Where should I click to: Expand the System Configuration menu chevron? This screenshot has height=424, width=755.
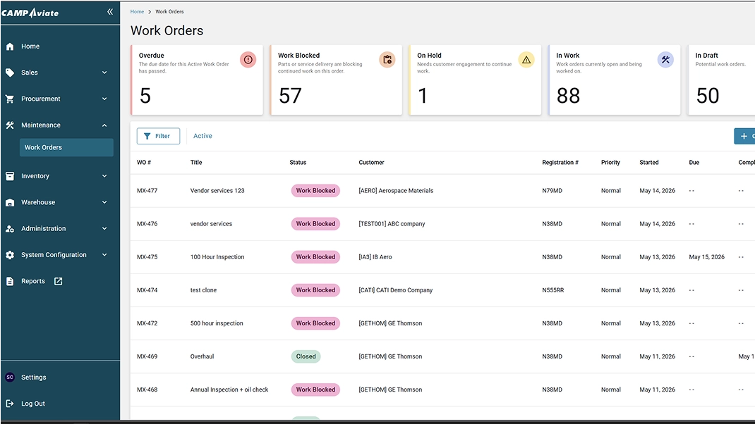pyautogui.click(x=104, y=255)
